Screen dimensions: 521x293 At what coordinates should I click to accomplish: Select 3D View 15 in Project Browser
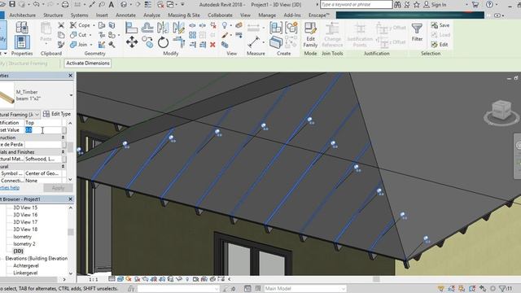pyautogui.click(x=25, y=208)
